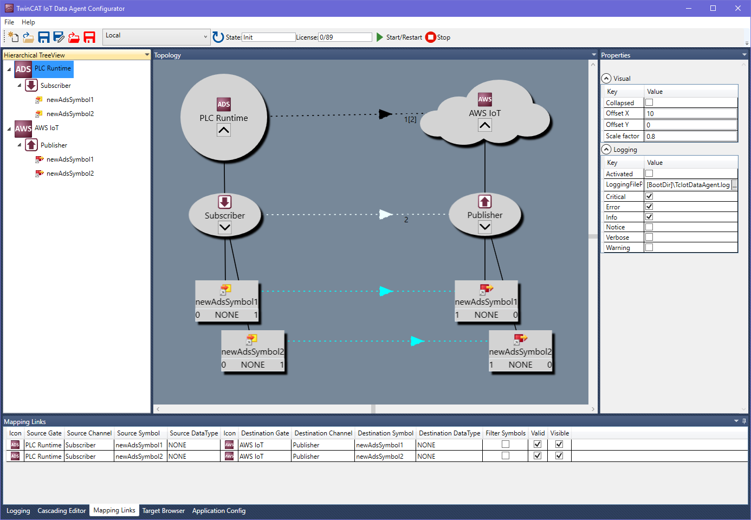Collapse the PLC Runtime tree node arrow

(9, 69)
